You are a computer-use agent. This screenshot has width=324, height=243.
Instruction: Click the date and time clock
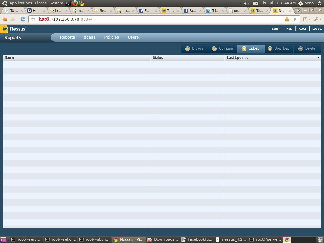pos(278,3)
